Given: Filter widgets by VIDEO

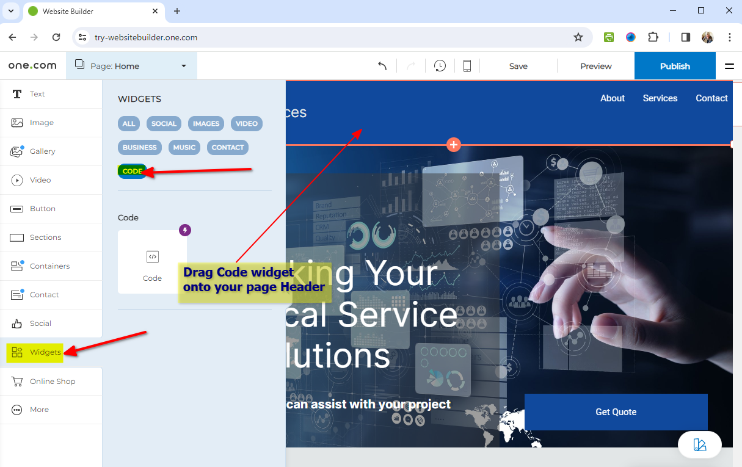Looking at the screenshot, I should click(x=247, y=123).
